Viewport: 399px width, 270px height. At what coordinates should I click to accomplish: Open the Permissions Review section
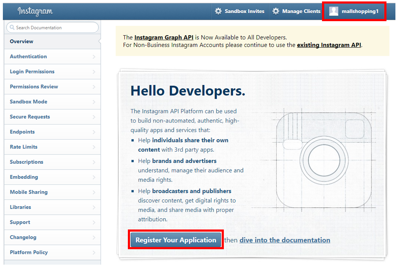pyautogui.click(x=52, y=87)
